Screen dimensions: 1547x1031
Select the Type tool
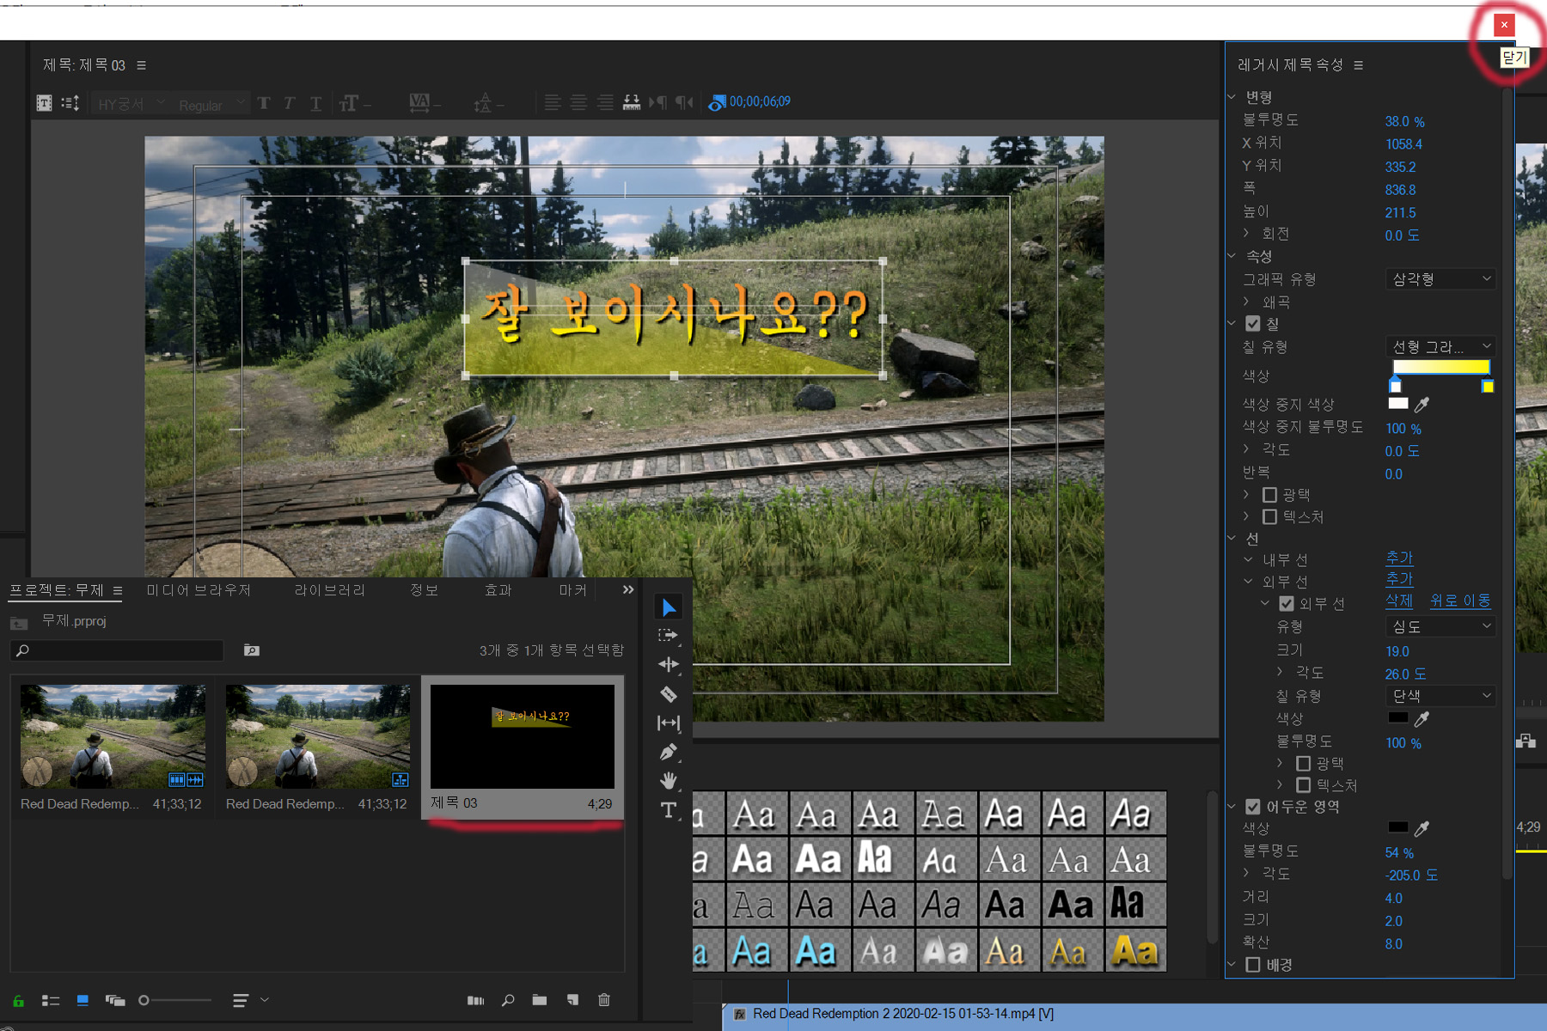(x=668, y=809)
